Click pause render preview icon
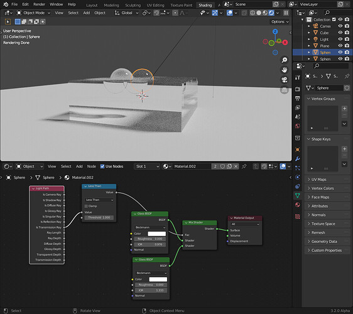Image resolution: width=353 pixels, height=314 pixels. pos(286,13)
